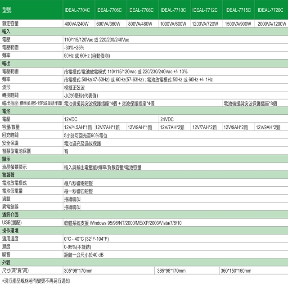Select the 2000VA/1200W capacity cell
This screenshot has width=288, height=288.
(x=271, y=23)
